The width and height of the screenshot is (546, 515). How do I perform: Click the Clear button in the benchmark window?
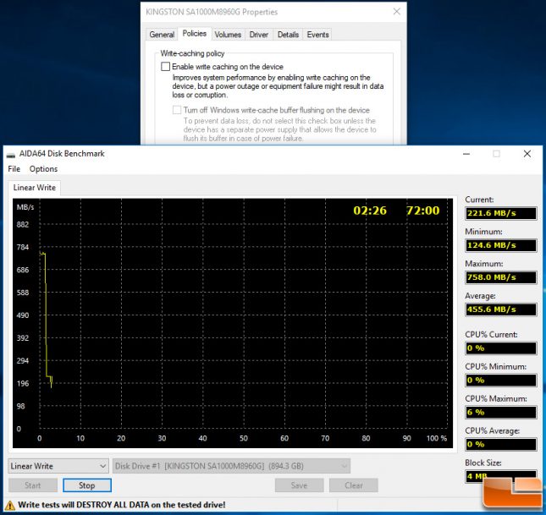click(354, 485)
